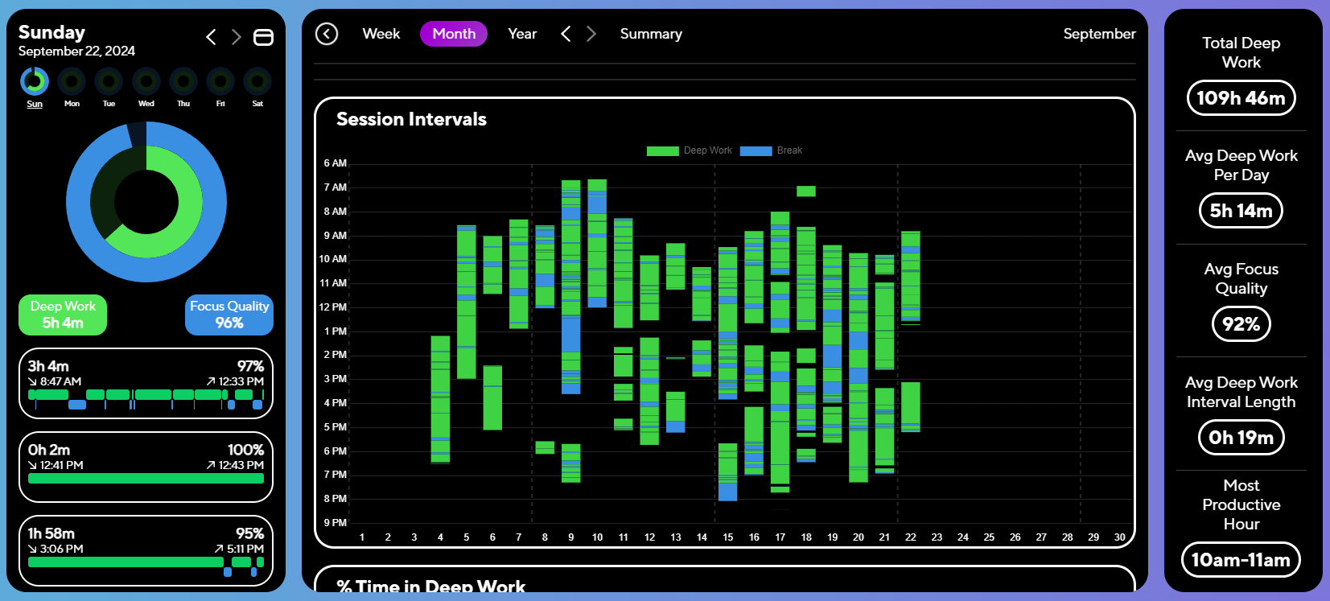Open the 3h 4m session card
Viewport: 1330px width, 601px height.
tap(146, 384)
